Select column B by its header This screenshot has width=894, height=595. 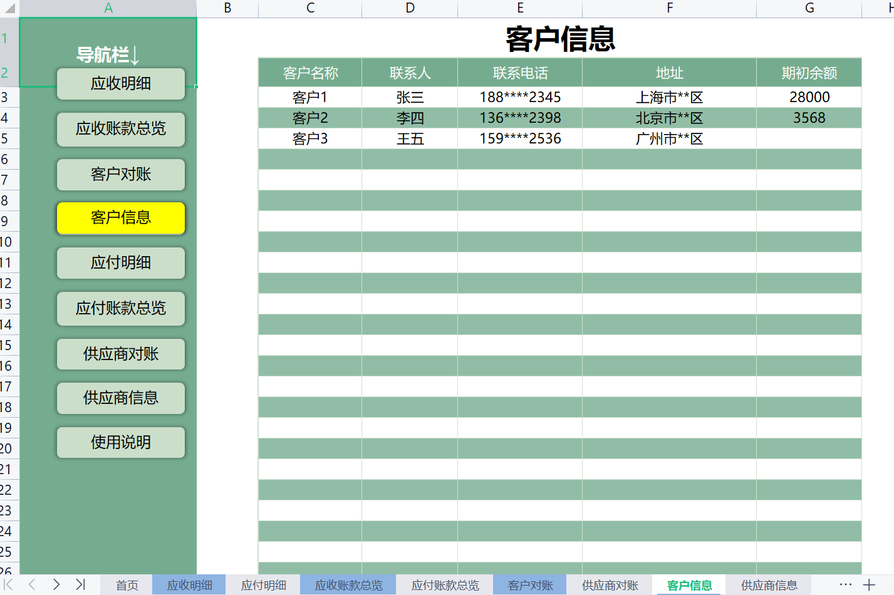227,8
